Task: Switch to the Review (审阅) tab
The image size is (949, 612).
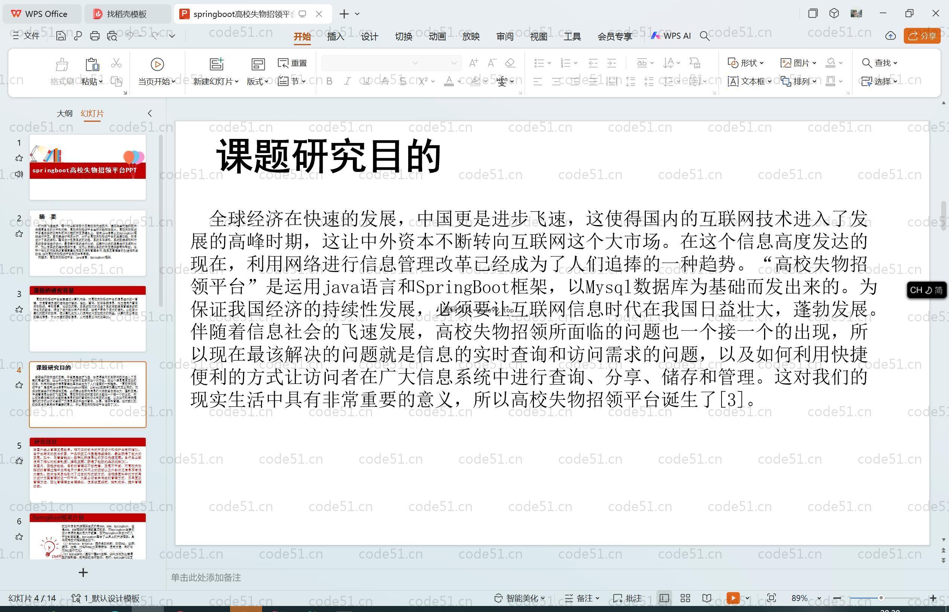Action: tap(505, 37)
